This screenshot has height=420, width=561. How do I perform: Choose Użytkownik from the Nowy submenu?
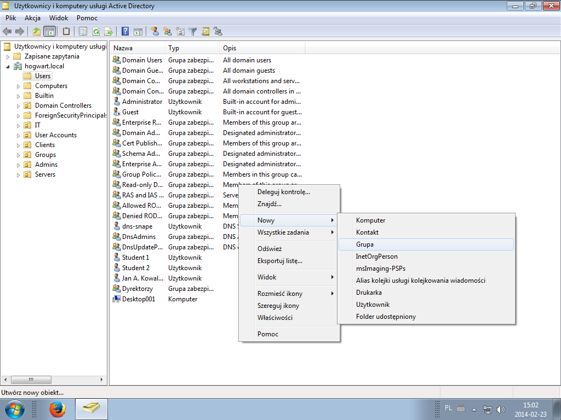pos(426,304)
